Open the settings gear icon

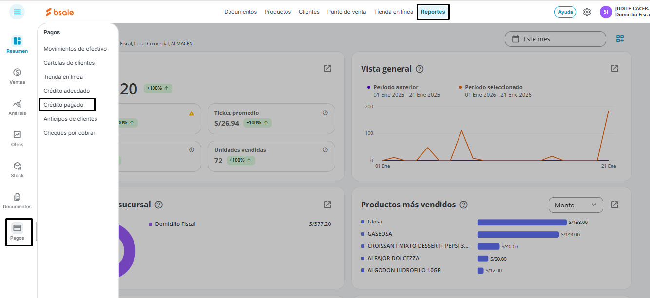pos(587,12)
